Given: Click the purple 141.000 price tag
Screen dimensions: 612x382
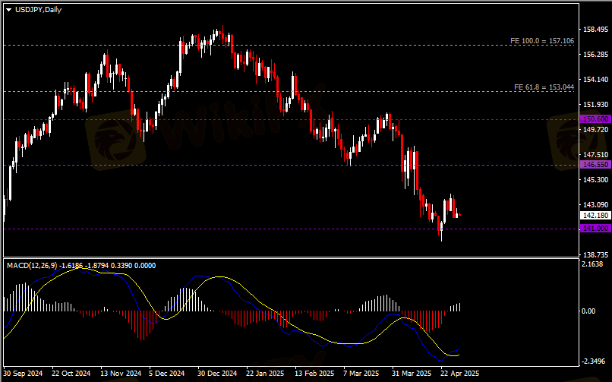Looking at the screenshot, I should (595, 229).
